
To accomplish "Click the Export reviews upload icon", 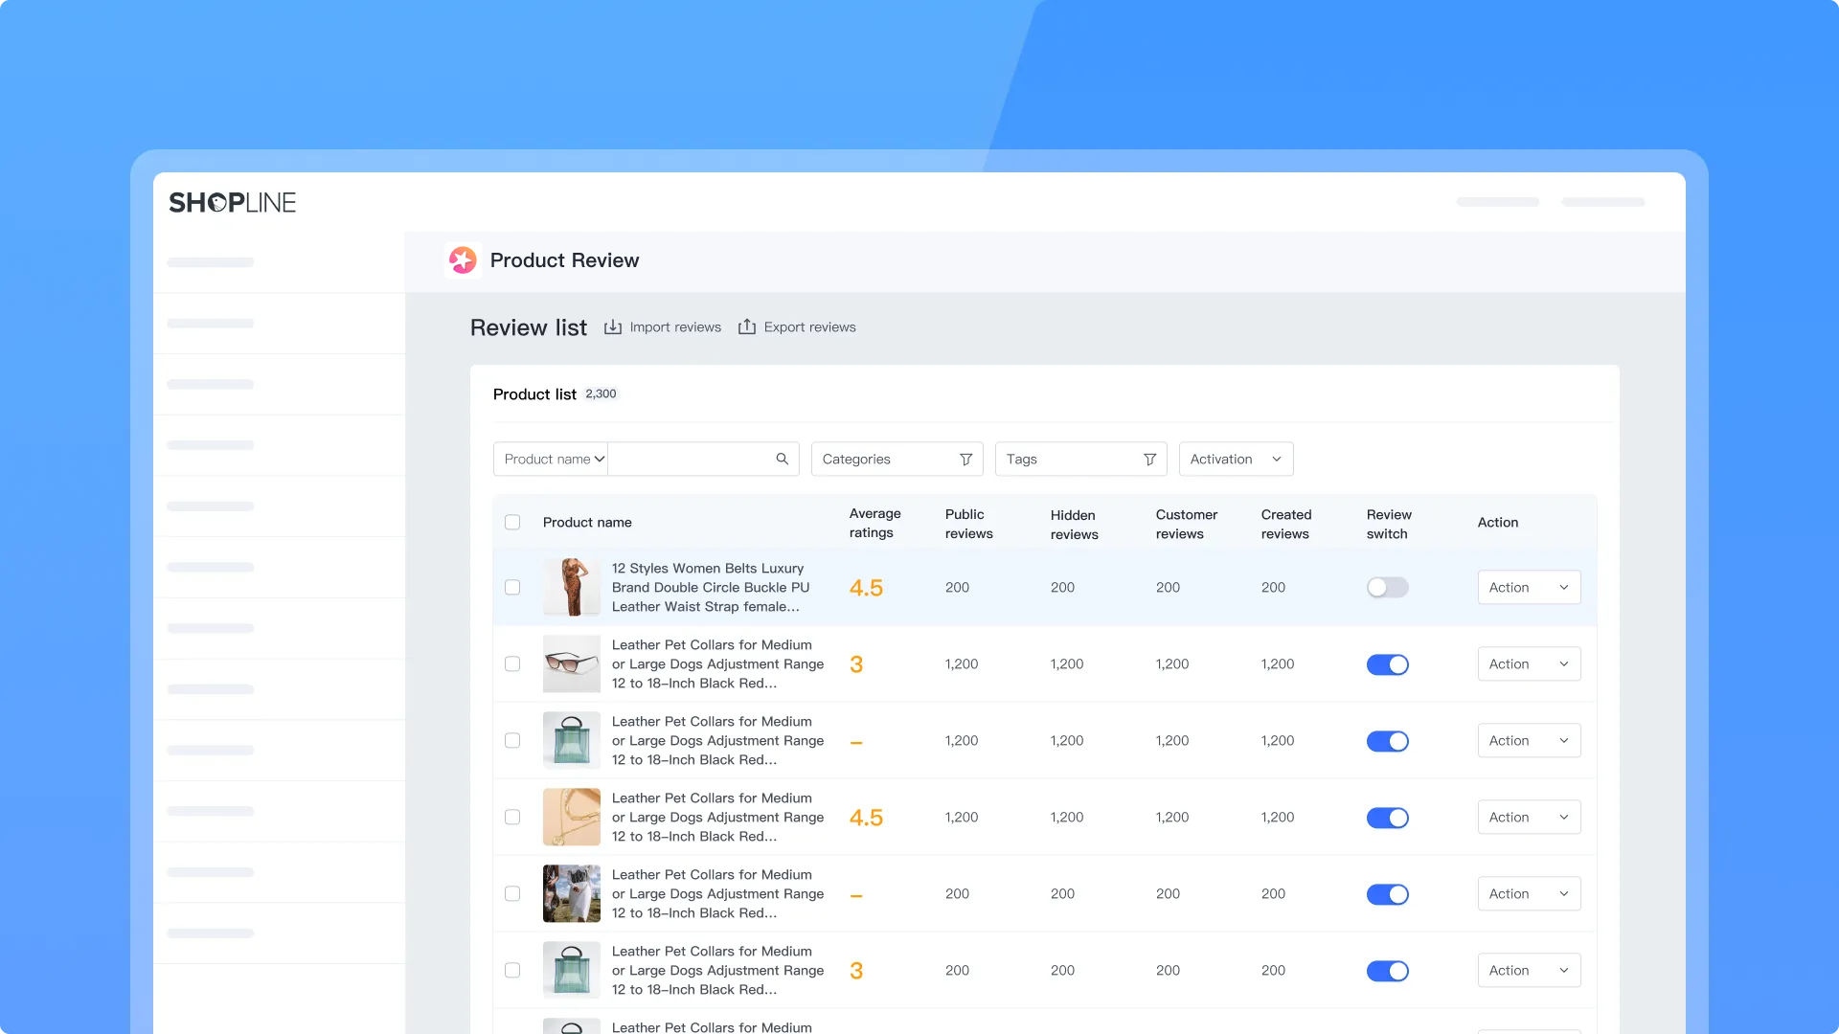I will (747, 327).
